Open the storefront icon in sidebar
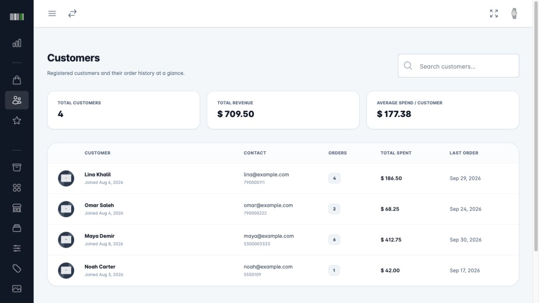Image resolution: width=539 pixels, height=303 pixels. click(17, 208)
